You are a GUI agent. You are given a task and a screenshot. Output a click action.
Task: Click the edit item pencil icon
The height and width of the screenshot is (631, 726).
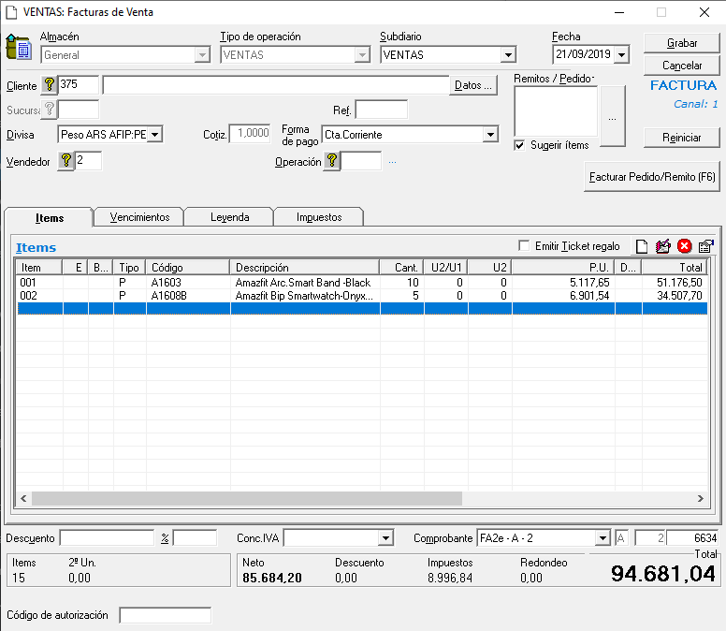[x=663, y=246]
